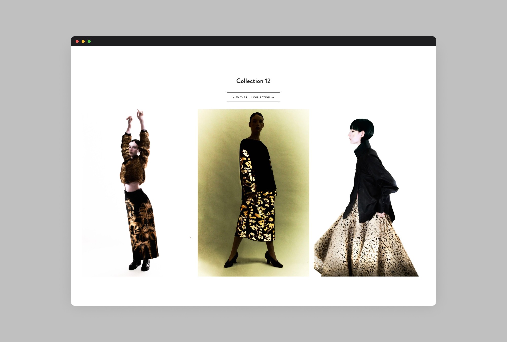Screen dimensions: 507x342
Task: Hit the green maximize window dot
Action: (89, 41)
